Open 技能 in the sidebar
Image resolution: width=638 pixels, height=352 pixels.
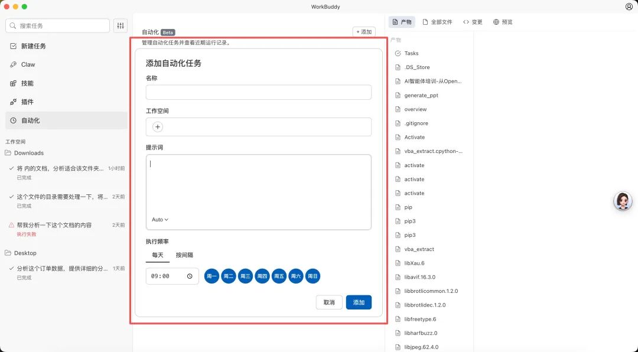coord(27,83)
